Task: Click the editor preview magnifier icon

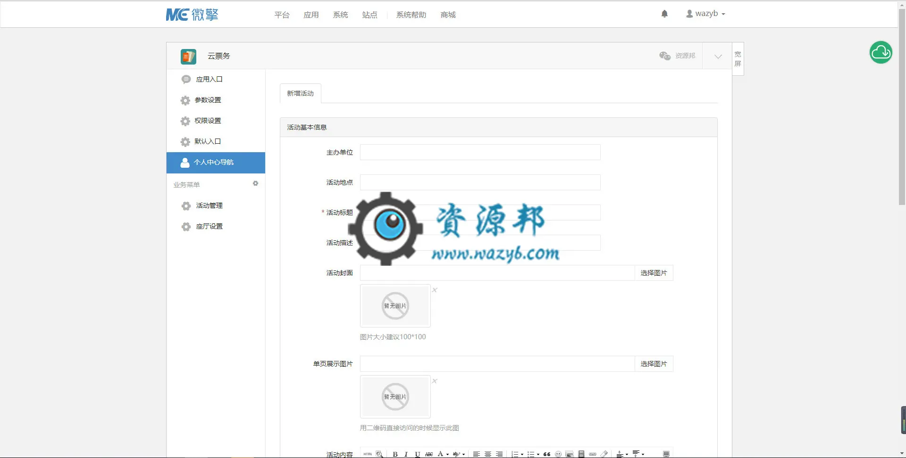Action: tap(379, 454)
